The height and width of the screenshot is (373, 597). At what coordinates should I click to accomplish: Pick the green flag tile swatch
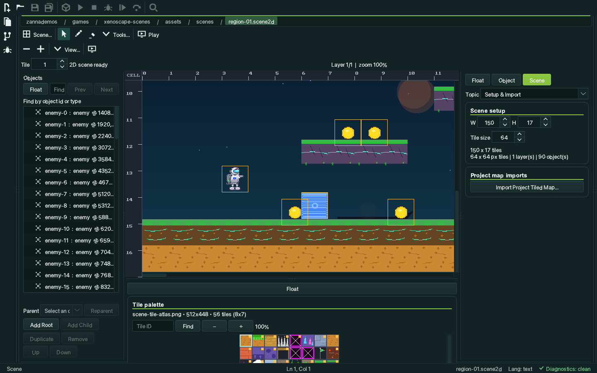320,353
